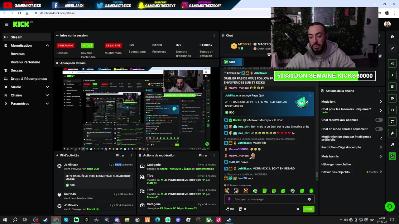Viewport: 399px width, 224px height.
Task: Click Filtrer in Fil d'activités
Action: tap(120, 155)
